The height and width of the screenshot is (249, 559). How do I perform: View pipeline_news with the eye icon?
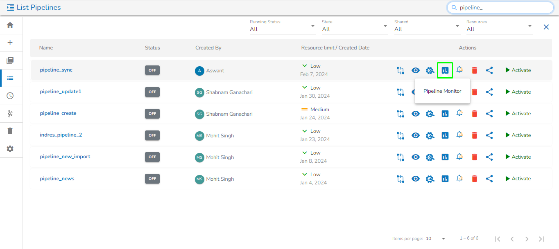(415, 179)
